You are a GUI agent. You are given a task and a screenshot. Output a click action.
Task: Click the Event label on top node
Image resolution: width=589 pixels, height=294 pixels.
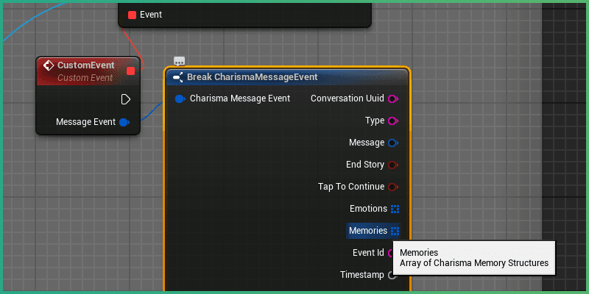[x=151, y=15]
